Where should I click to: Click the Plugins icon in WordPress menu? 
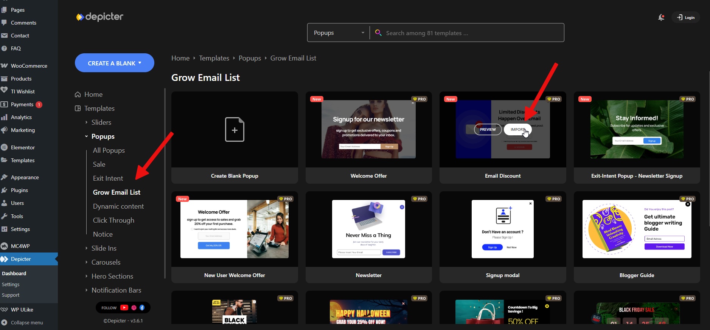[4, 190]
